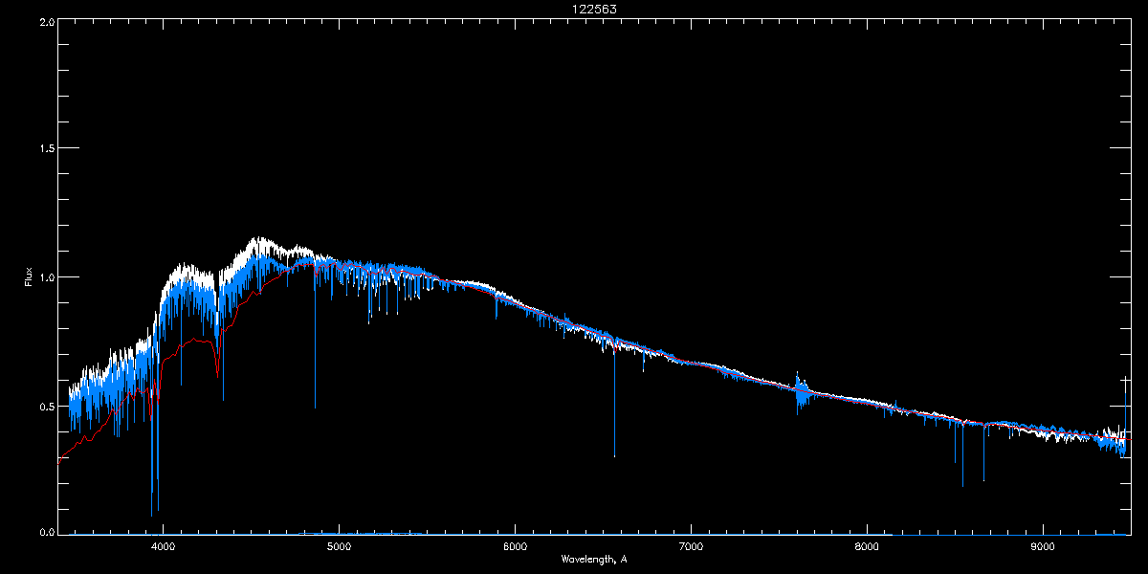The width and height of the screenshot is (1148, 574).
Task: Select the 'Flux' y-axis label
Action: pos(30,276)
